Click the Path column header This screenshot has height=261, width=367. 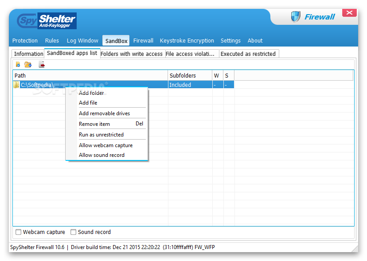(90, 76)
